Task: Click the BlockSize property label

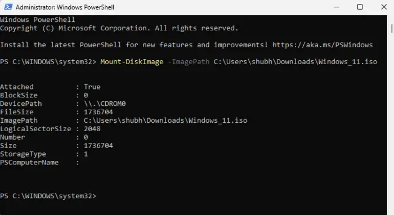Action: tap(19, 96)
